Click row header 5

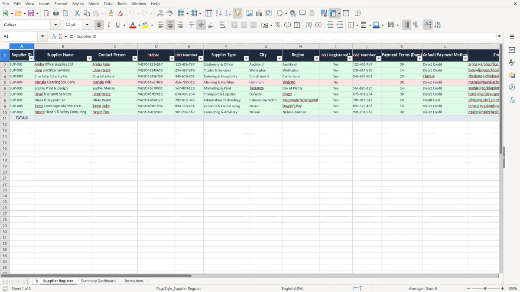[x=4, y=82]
